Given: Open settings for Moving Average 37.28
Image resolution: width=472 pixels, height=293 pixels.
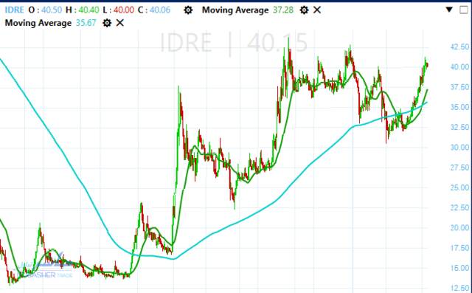Looking at the screenshot, I should [304, 10].
